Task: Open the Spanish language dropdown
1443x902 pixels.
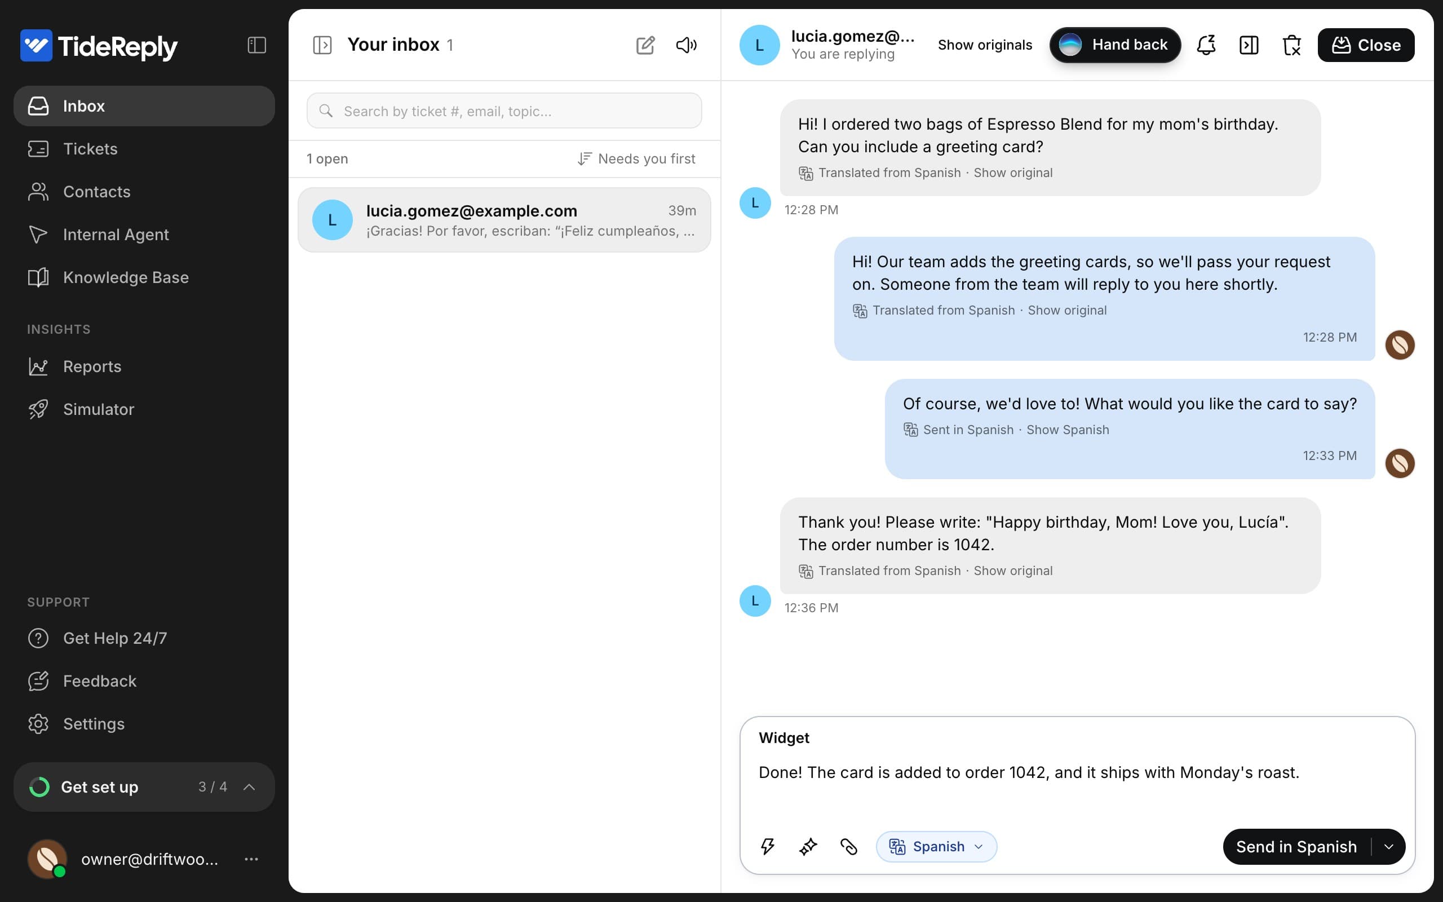Action: click(x=936, y=847)
